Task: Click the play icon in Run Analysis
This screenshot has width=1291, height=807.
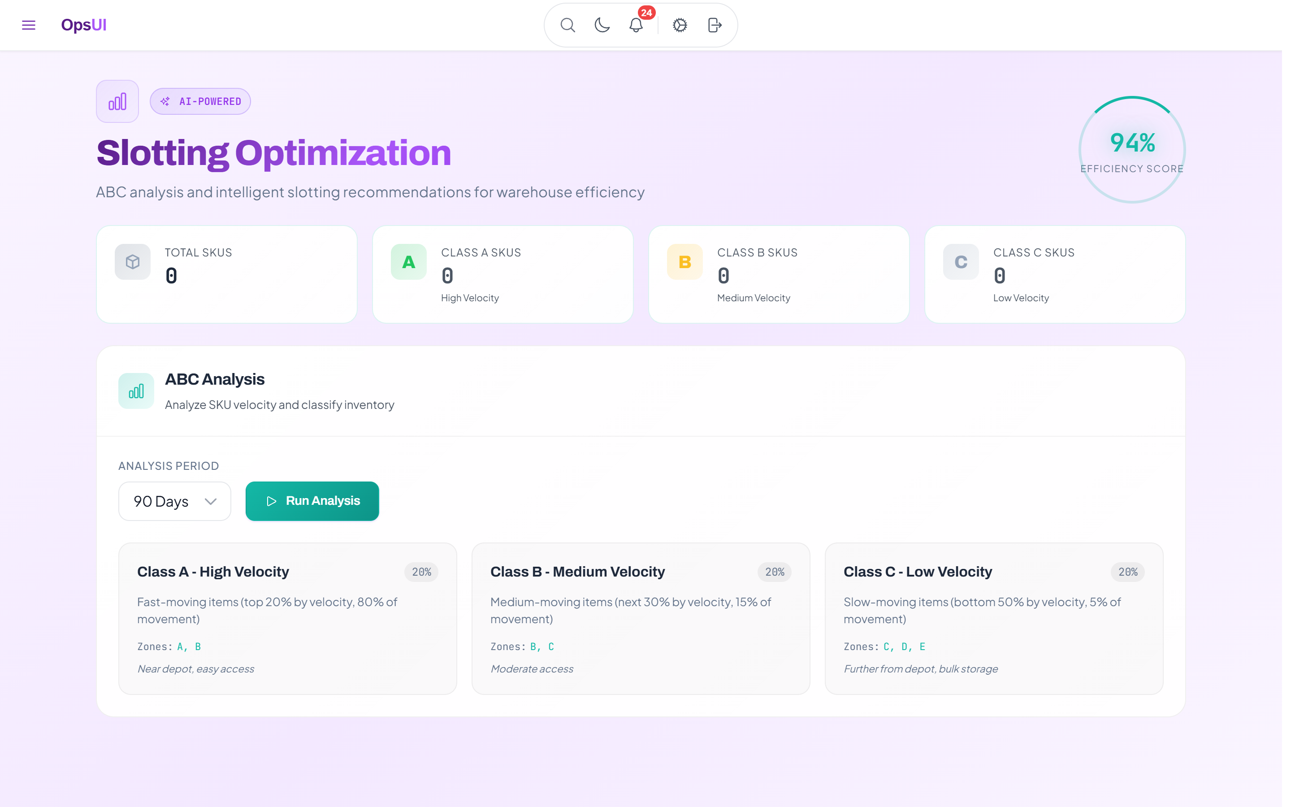Action: tap(272, 501)
